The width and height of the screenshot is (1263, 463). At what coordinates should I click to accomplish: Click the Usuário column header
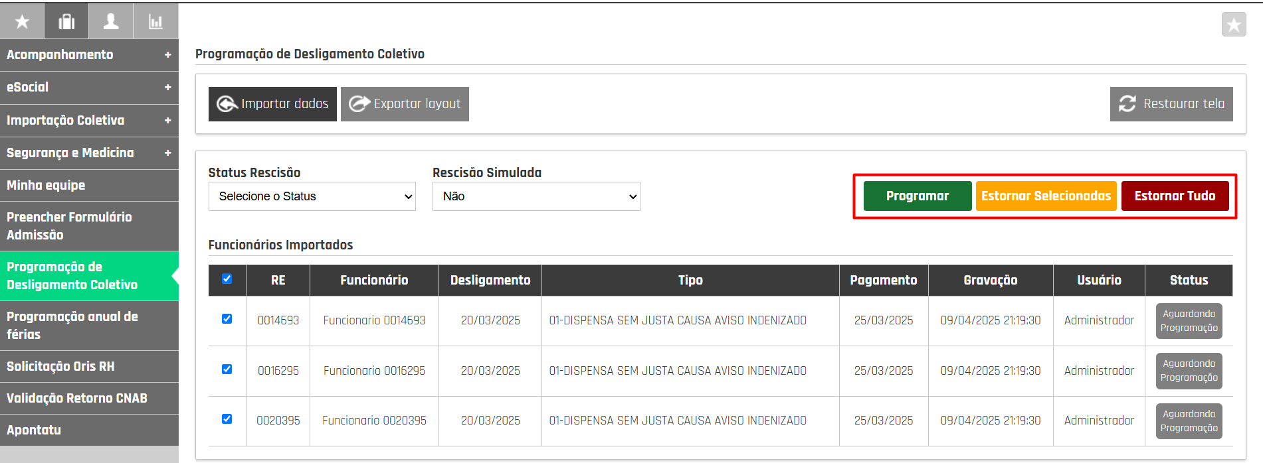[x=1100, y=281]
